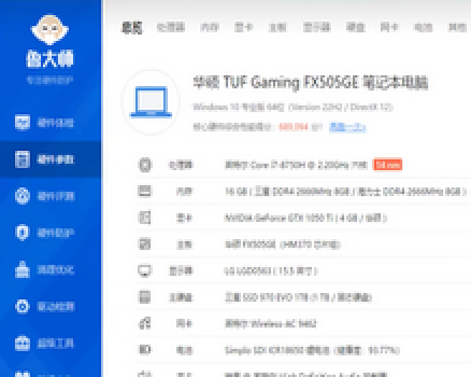Go to the 硬盘 tab

click(355, 27)
